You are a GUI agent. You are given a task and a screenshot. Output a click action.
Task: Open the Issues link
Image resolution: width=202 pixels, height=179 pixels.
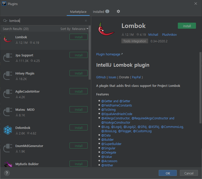coord(112,77)
